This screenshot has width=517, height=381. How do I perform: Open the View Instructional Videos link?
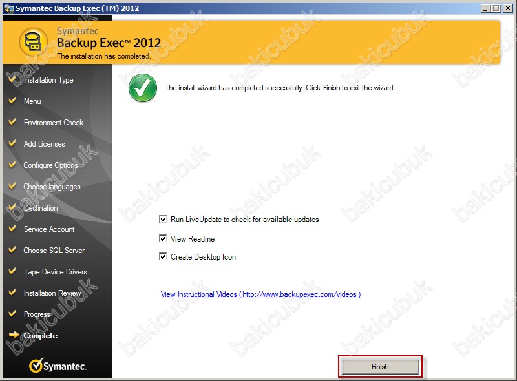pyautogui.click(x=260, y=294)
